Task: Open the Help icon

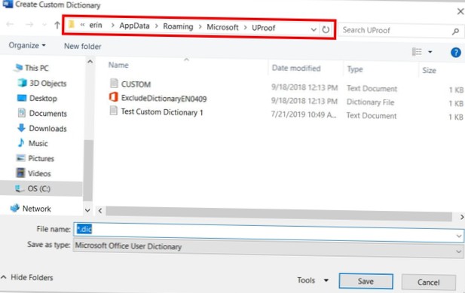Action: click(455, 53)
